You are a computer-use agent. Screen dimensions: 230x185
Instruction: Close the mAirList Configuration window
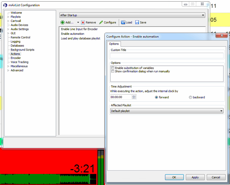coord(202,4)
